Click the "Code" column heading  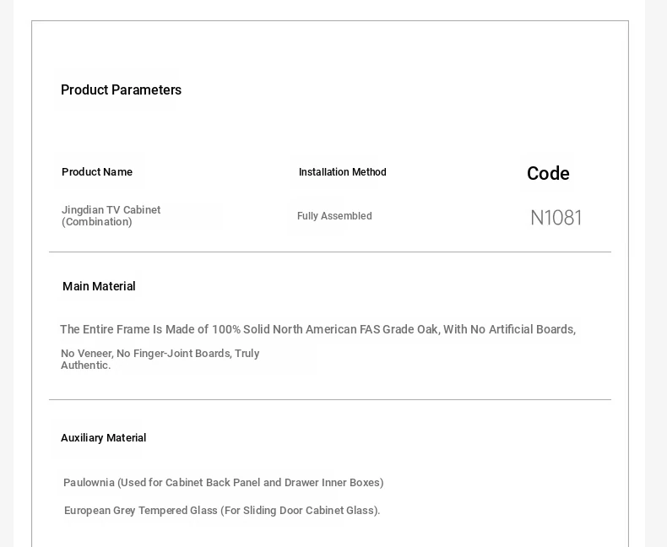click(x=548, y=174)
